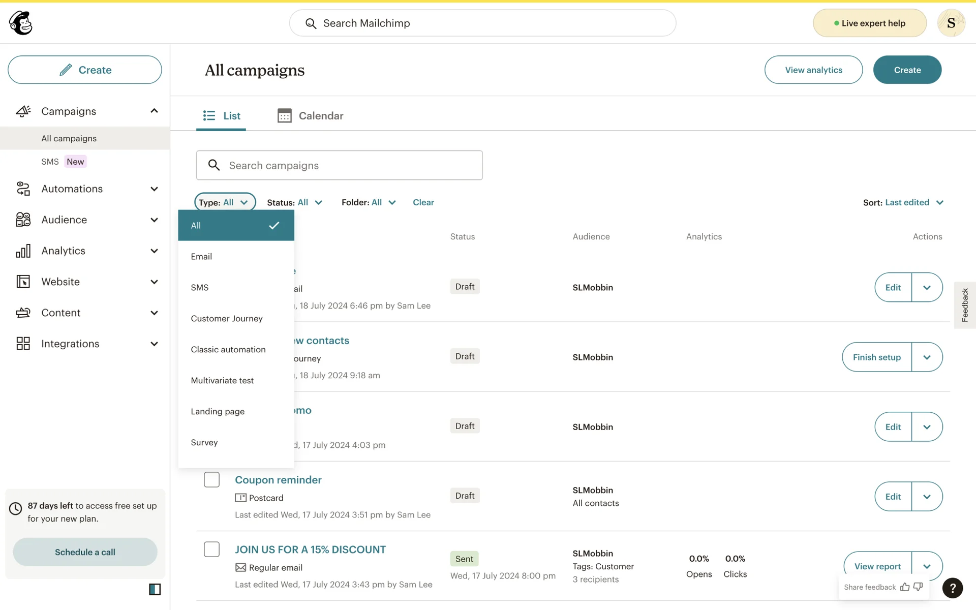Click the Automations sidebar icon
The width and height of the screenshot is (976, 610).
tap(23, 189)
